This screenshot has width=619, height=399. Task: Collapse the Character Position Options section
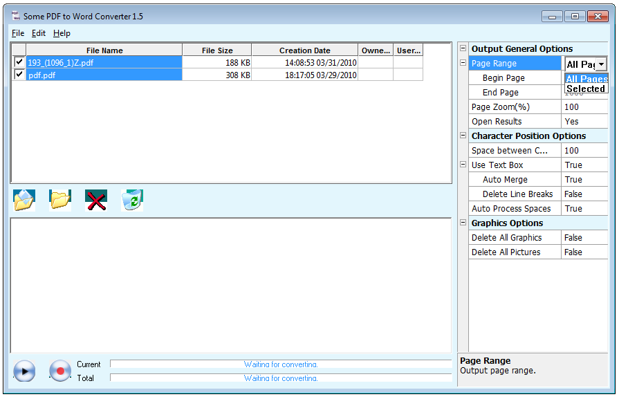(463, 136)
